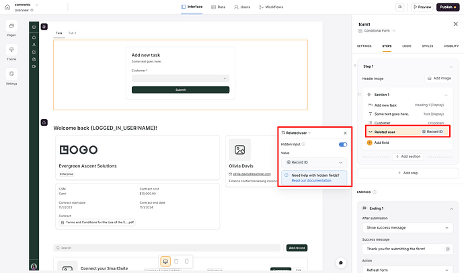The height and width of the screenshot is (273, 464).
Task: Switch to tablet preview icon
Action: pos(176,261)
